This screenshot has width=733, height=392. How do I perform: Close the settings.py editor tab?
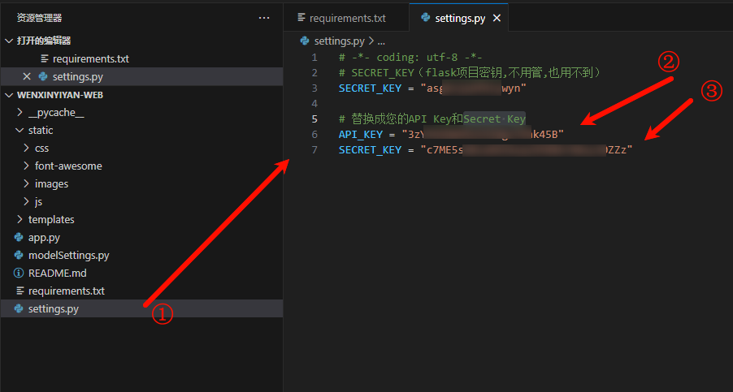click(497, 18)
